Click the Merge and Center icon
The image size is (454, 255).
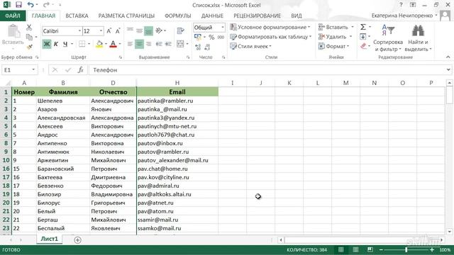pyautogui.click(x=180, y=44)
